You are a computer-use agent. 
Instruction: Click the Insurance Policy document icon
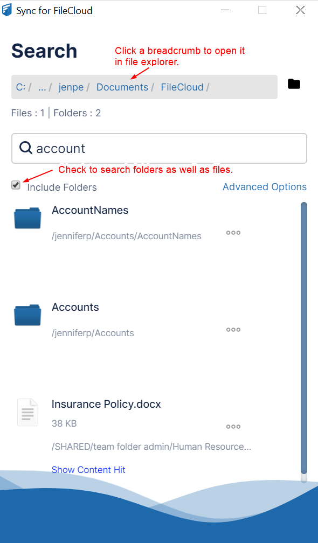click(x=27, y=412)
